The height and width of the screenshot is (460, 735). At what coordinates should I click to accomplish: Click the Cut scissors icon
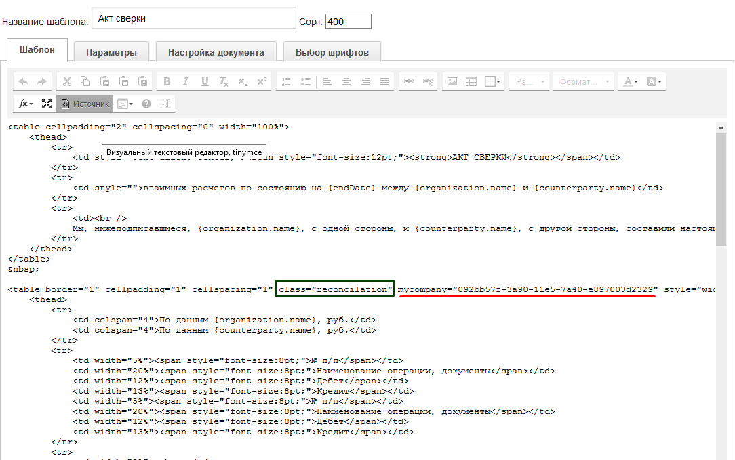(x=66, y=81)
